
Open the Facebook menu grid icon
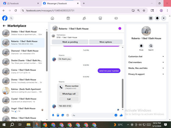click(x=151, y=18)
